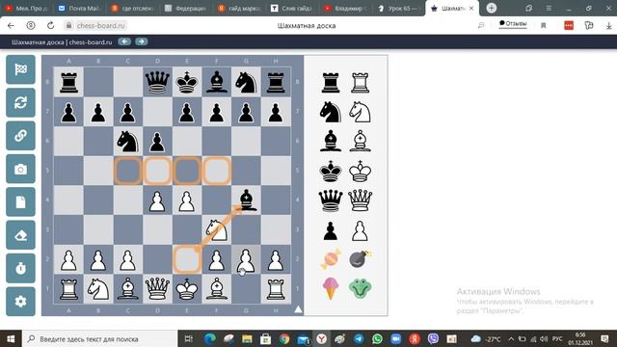Pick the black pawn from piece palette
617x347 pixels.
[331, 230]
